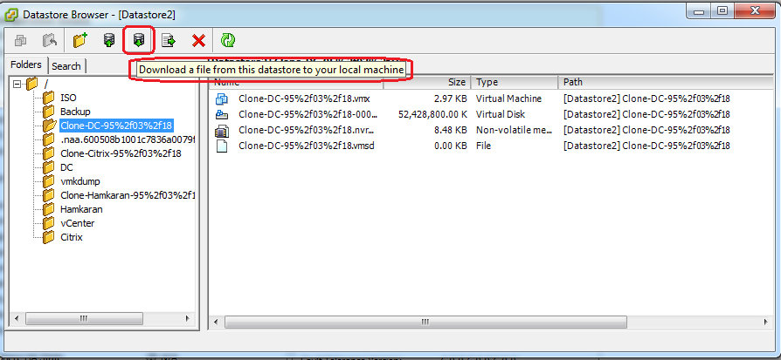This screenshot has height=360, width=781.
Task: Select the ISO folder in tree
Action: [x=69, y=98]
